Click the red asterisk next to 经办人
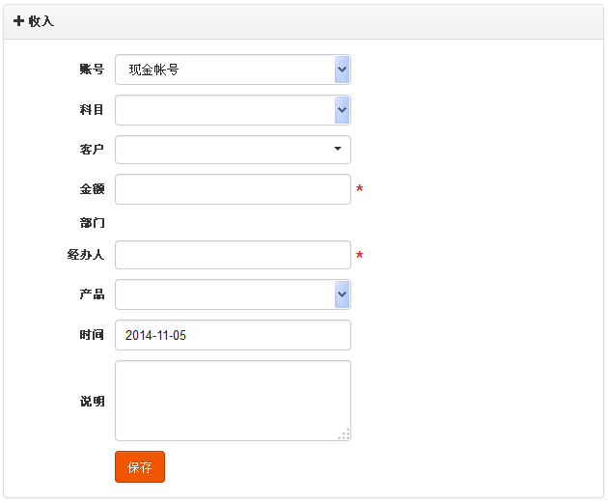 (x=359, y=255)
